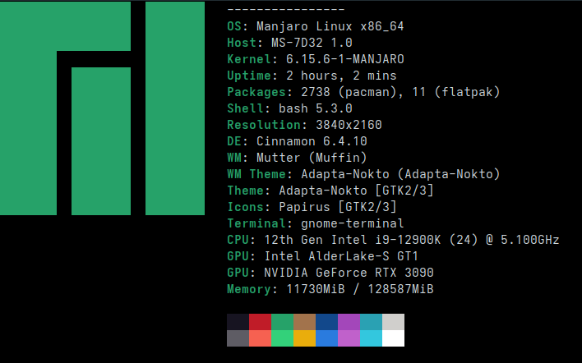The width and height of the screenshot is (582, 363).
Task: Click the 'OS: Manjaro Linux x86_64' line
Action: point(316,26)
